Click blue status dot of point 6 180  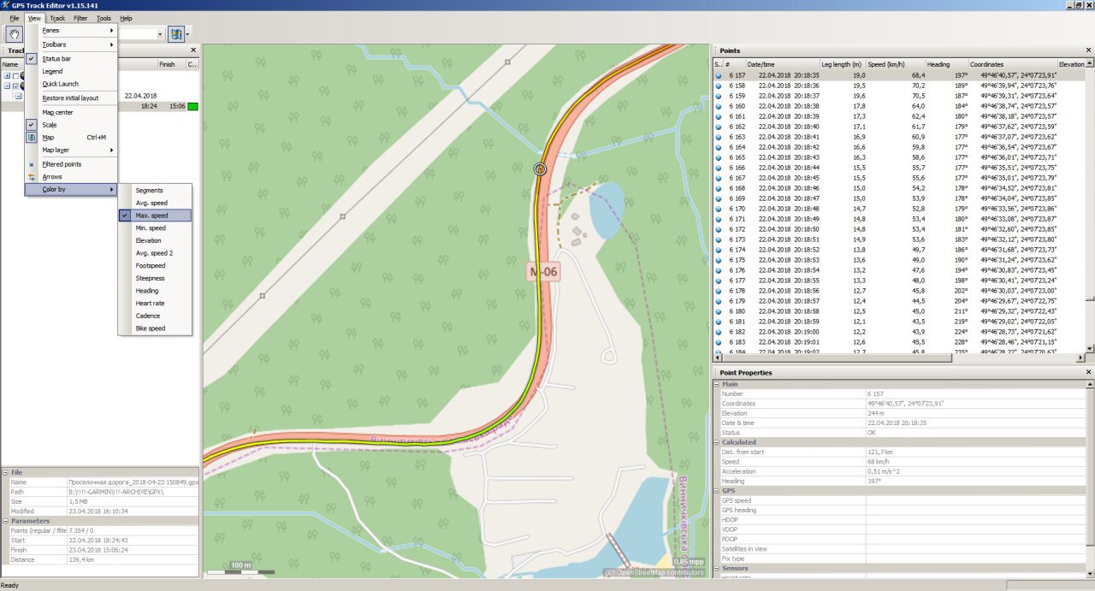(719, 311)
